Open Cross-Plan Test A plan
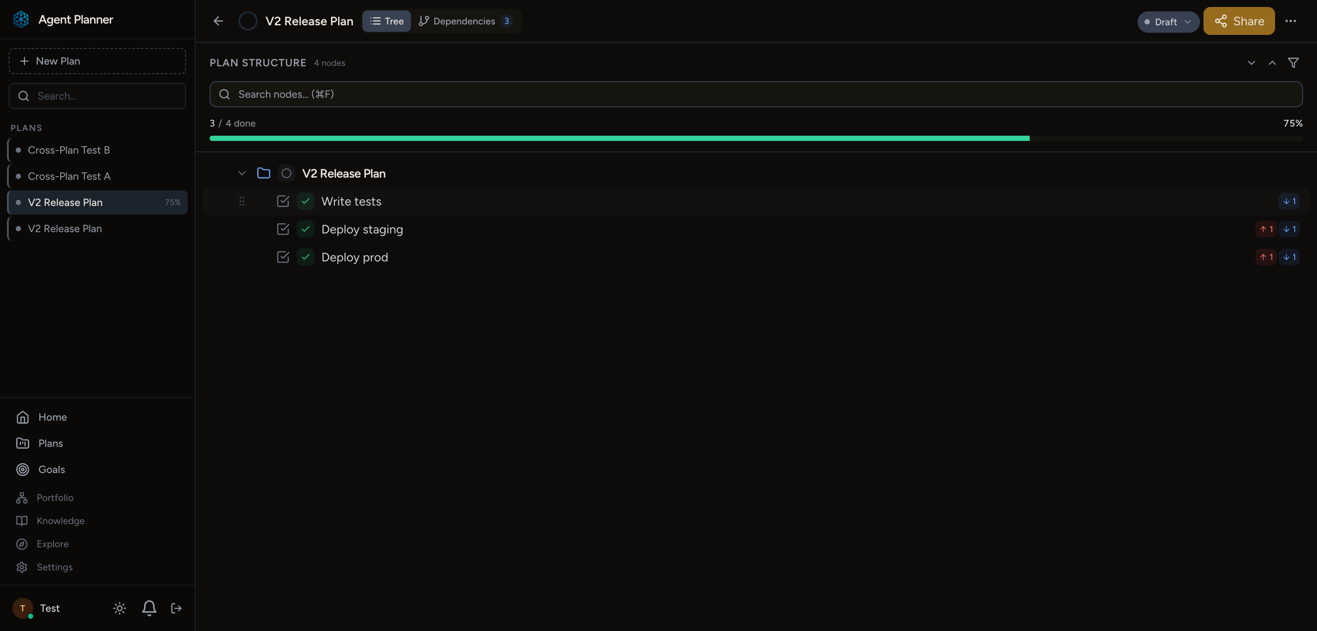Image resolution: width=1317 pixels, height=631 pixels. pyautogui.click(x=97, y=176)
